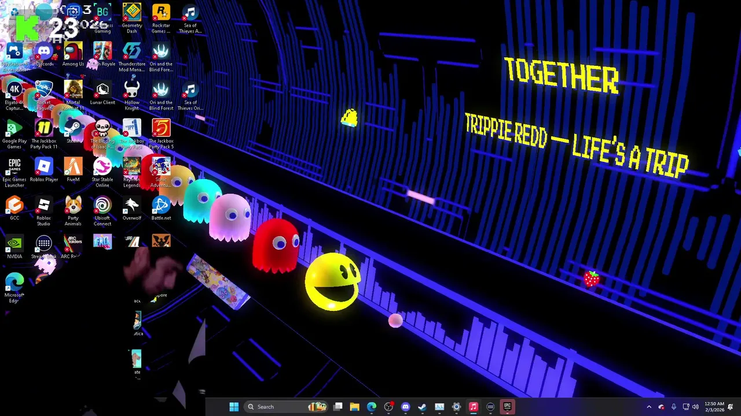Open Task View on the taskbar
Image resolution: width=741 pixels, height=416 pixels.
tap(338, 407)
